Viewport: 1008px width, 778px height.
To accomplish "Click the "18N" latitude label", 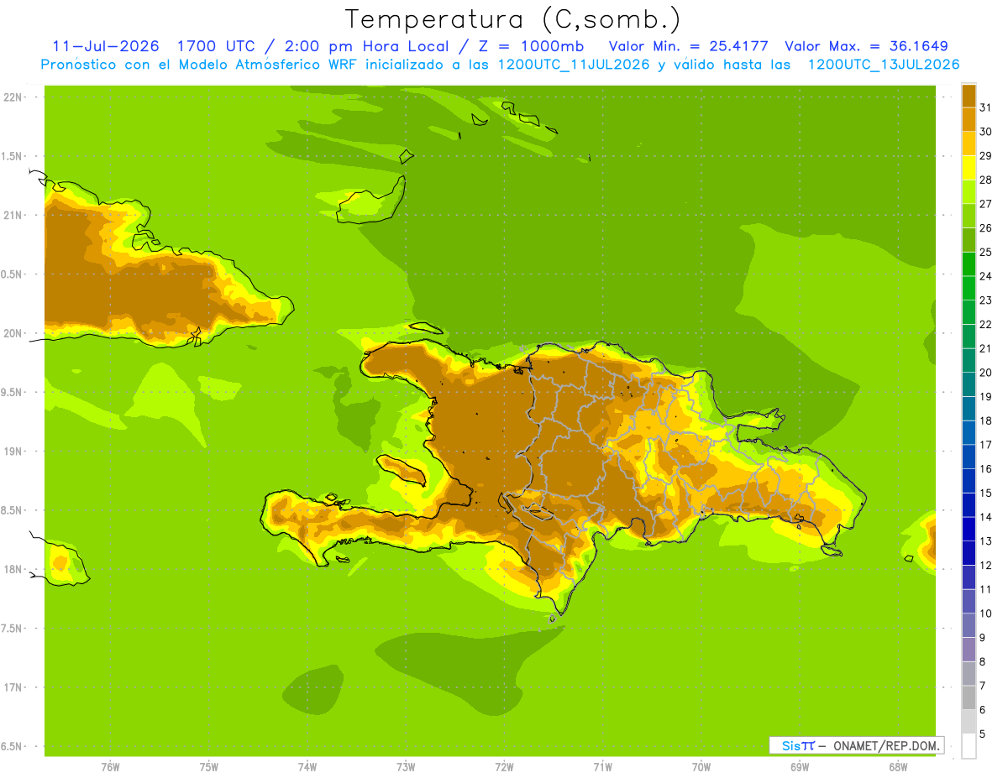I will [13, 570].
